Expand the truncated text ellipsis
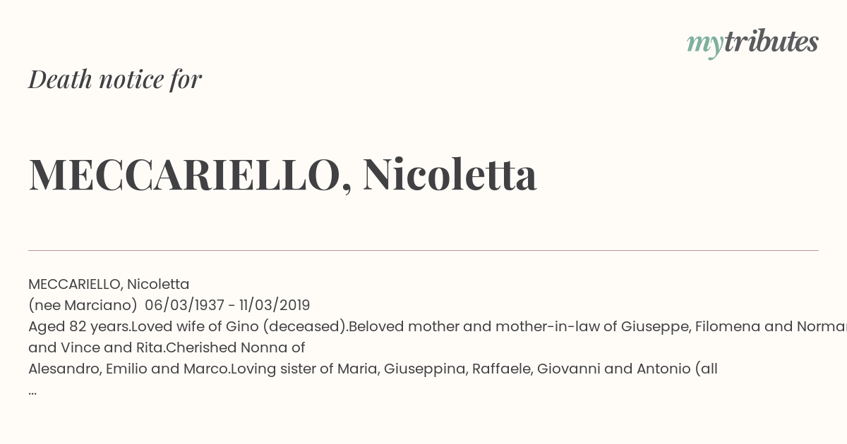 tap(32, 392)
